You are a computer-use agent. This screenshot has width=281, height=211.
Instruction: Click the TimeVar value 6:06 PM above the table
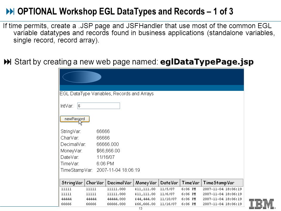click(x=105, y=164)
